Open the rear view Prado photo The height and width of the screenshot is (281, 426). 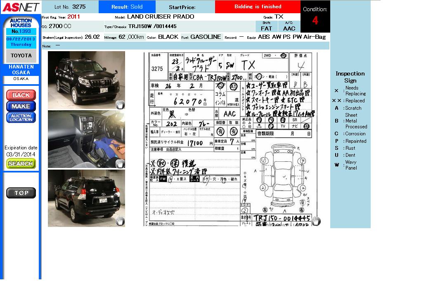pos(86,198)
